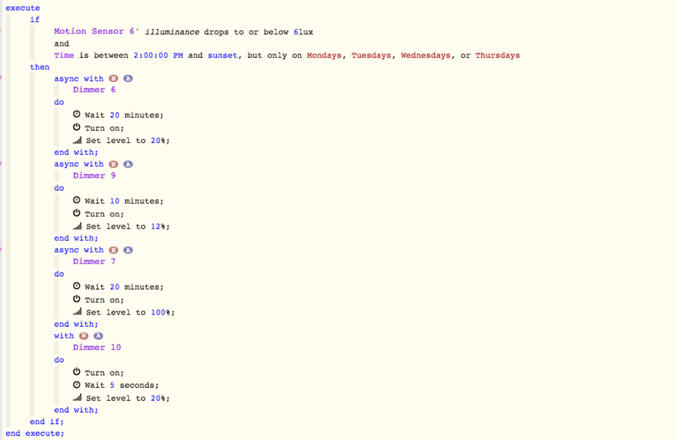Click 'Turn on;' under Dimmer 7
The width and height of the screenshot is (678, 440).
(104, 300)
